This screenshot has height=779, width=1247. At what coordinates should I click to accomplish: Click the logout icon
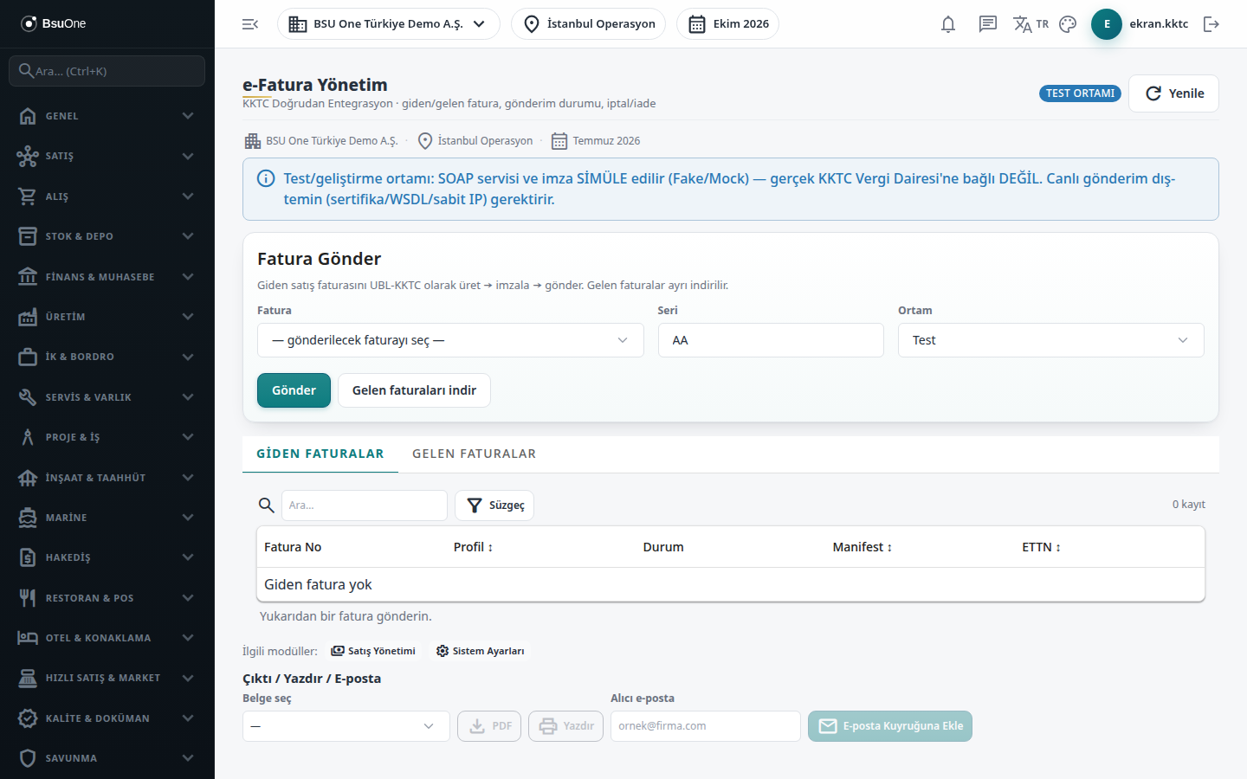(x=1211, y=24)
